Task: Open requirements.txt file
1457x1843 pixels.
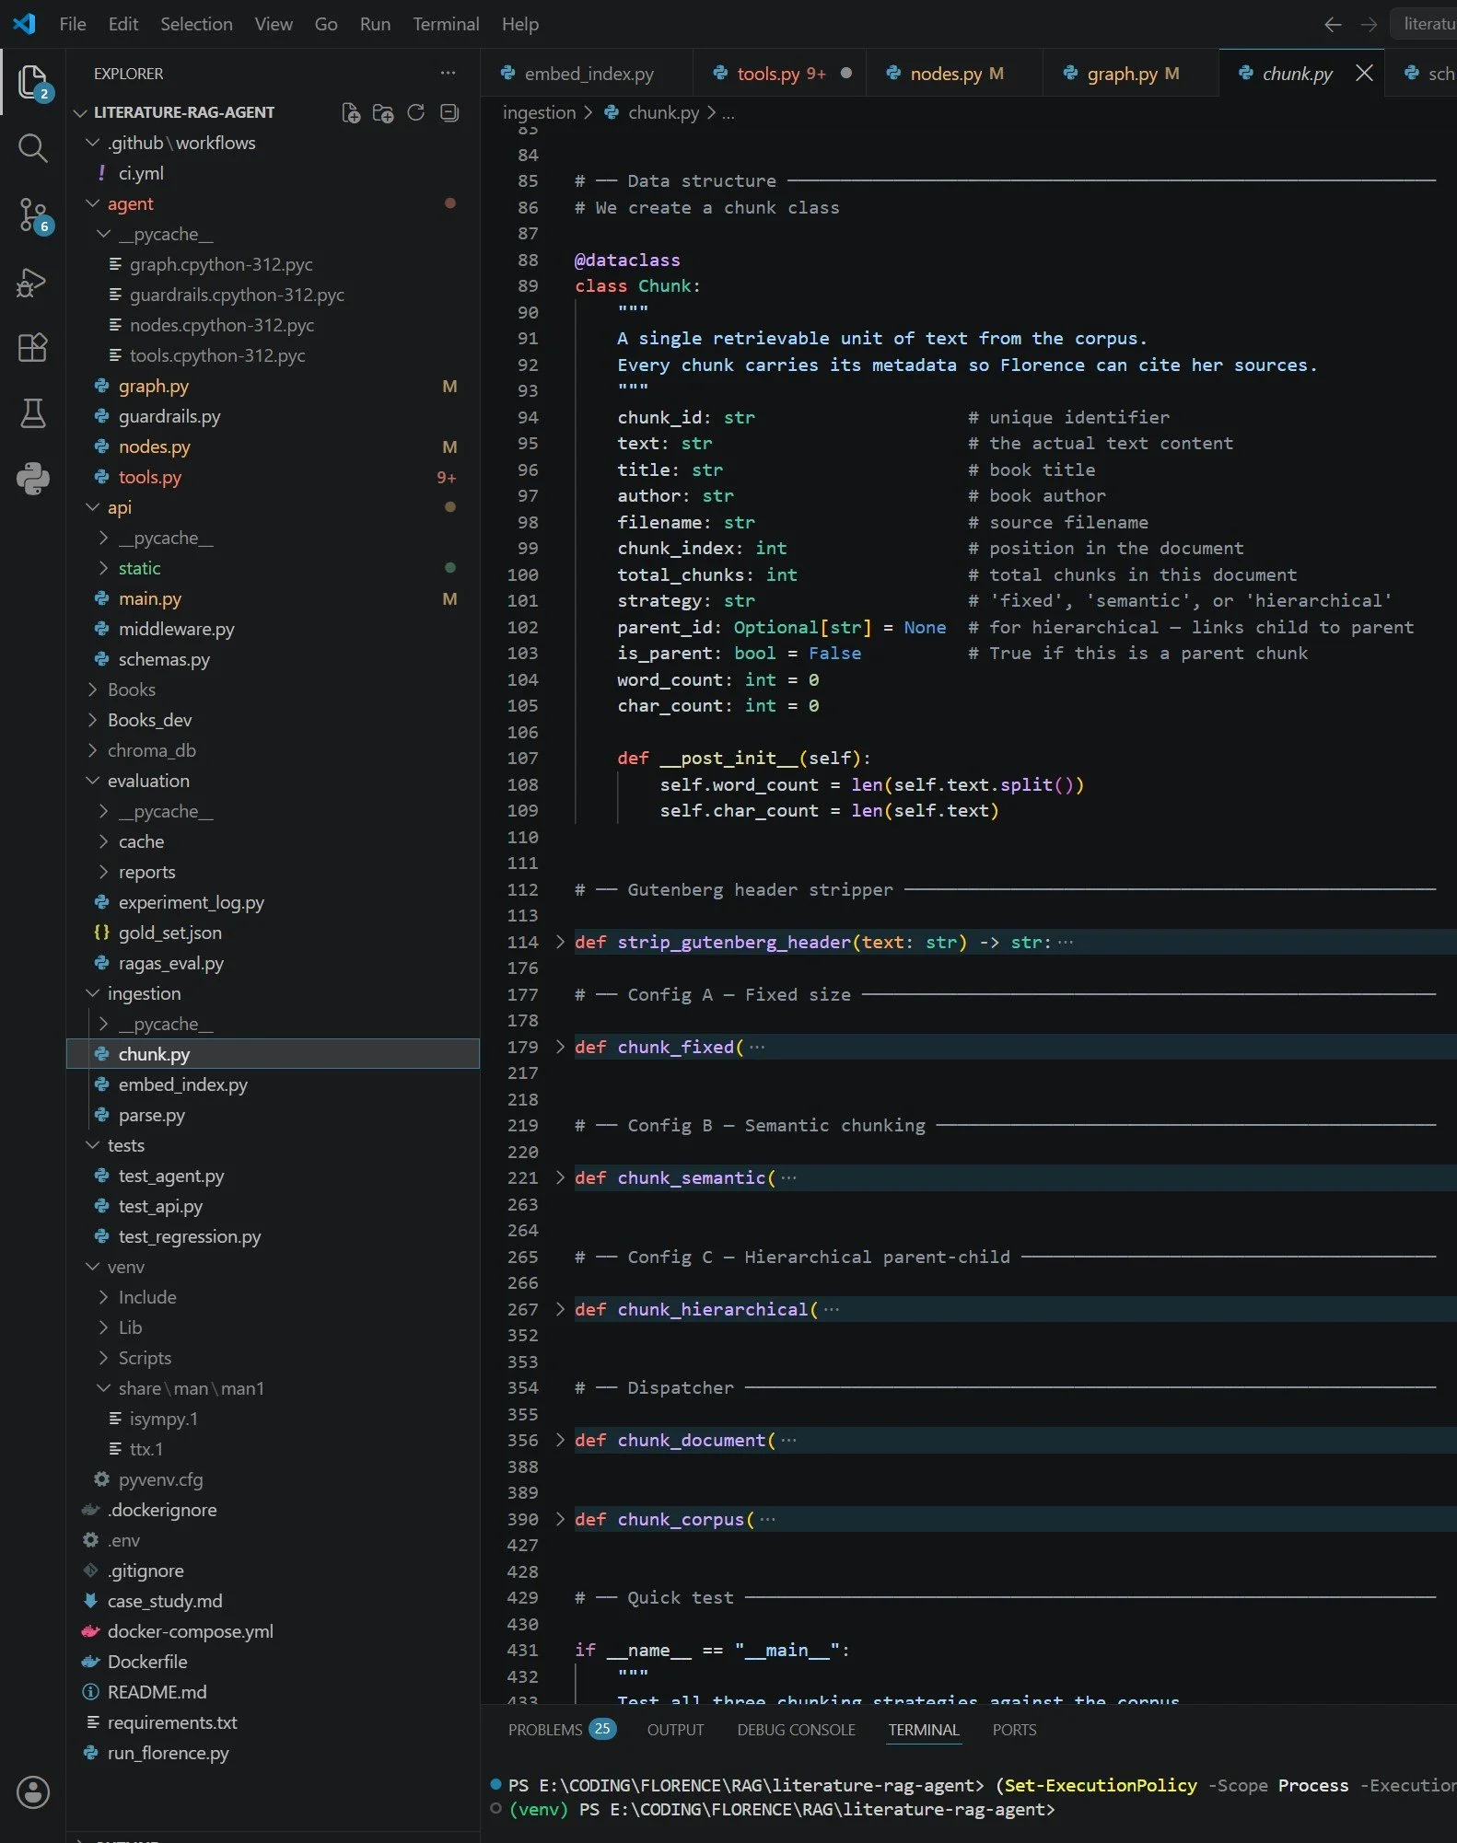Action: (273, 1722)
